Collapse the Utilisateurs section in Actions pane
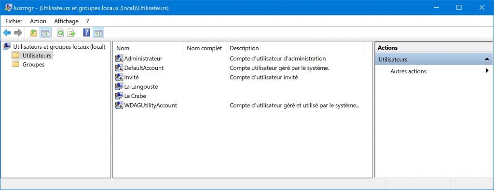Image resolution: width=494 pixels, height=190 pixels. coord(487,59)
